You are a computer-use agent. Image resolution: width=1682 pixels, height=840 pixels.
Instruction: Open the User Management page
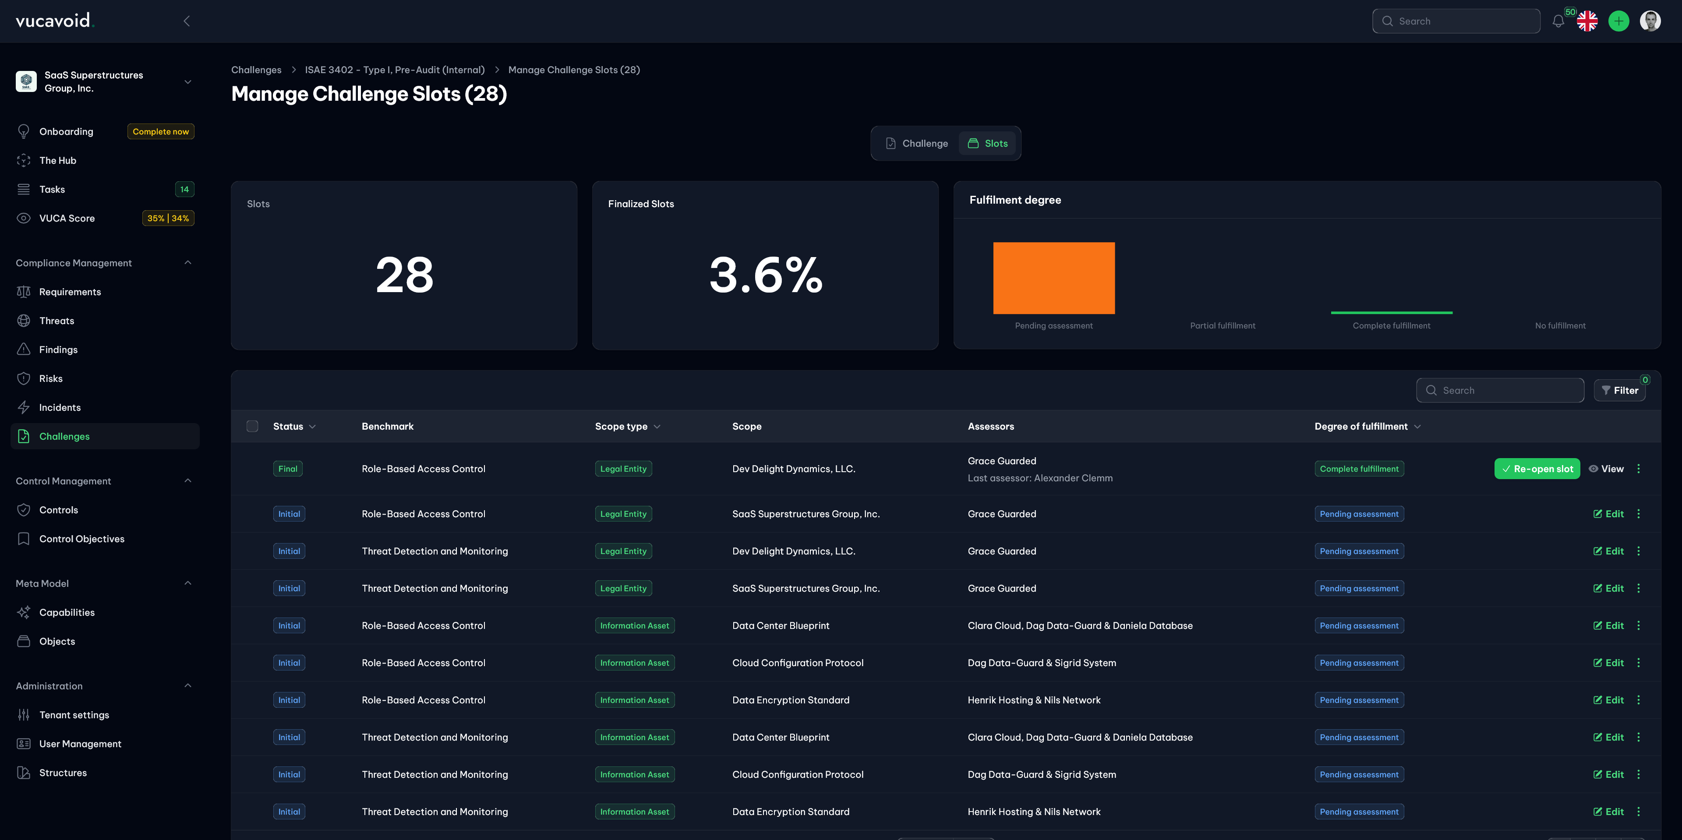pos(80,743)
